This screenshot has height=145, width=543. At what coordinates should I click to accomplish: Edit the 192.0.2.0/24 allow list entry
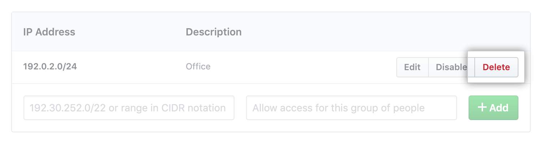[412, 67]
